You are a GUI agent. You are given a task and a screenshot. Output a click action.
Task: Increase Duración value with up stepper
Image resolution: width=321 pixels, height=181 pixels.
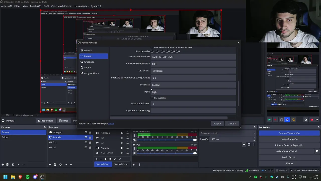(x=254, y=138)
